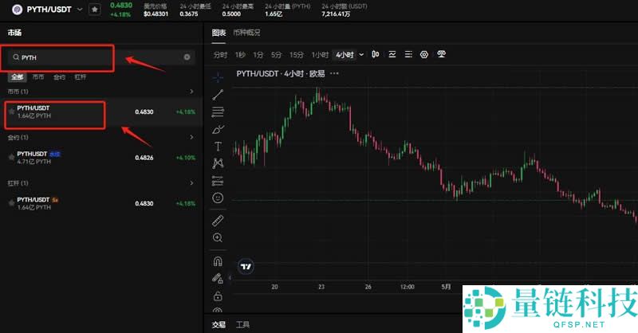Toggle magnet snap mode
This screenshot has width=638, height=333.
click(218, 261)
